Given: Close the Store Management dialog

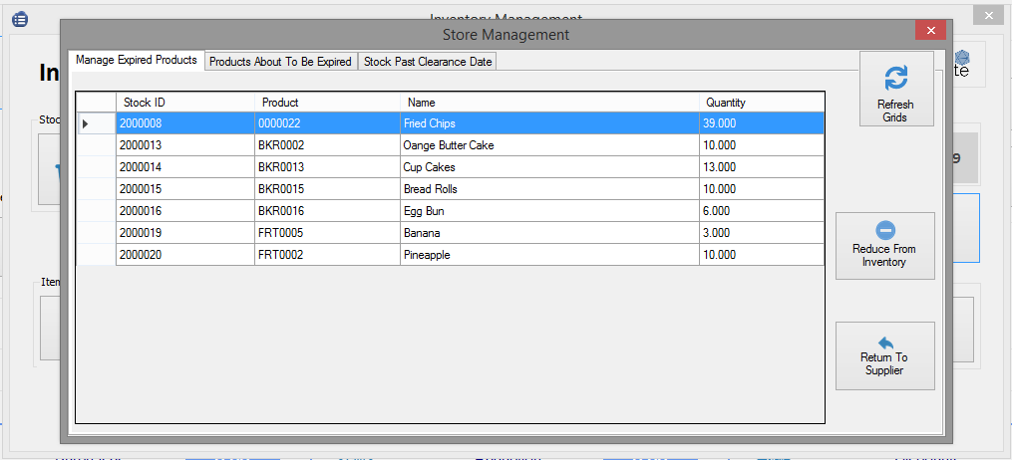Looking at the screenshot, I should pyautogui.click(x=930, y=32).
